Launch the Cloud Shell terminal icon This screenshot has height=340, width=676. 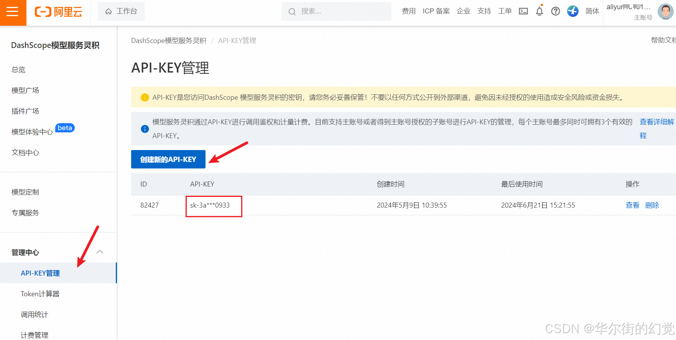tap(523, 12)
